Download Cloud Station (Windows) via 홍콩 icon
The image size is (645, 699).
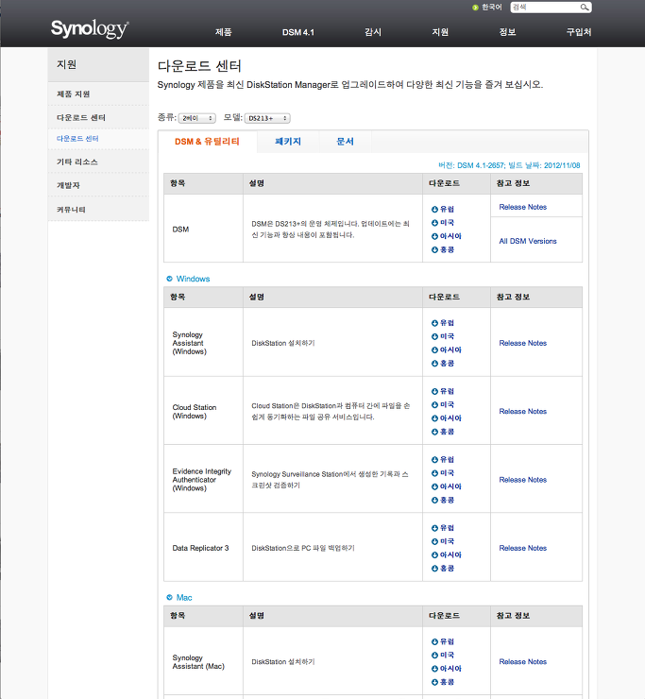434,432
